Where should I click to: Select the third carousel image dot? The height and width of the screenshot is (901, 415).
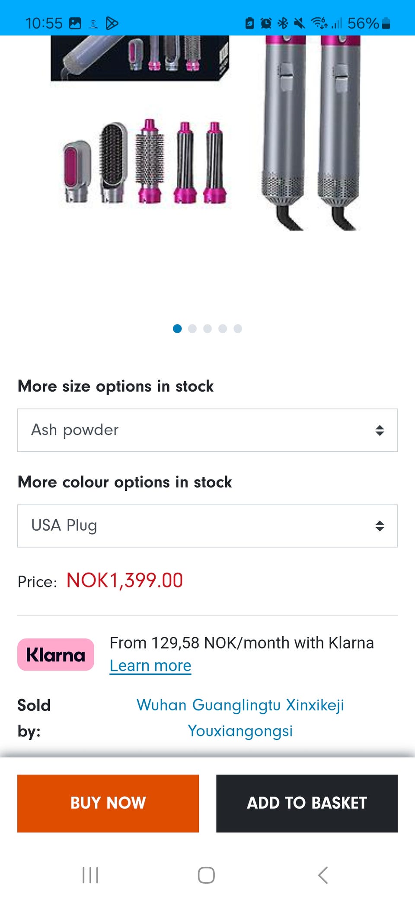[207, 329]
